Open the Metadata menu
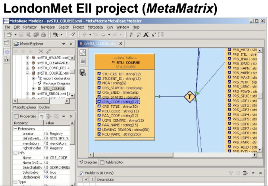268x186 pixels. (95, 27)
